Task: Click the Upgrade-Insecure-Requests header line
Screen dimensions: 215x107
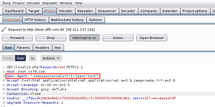Action: (35, 103)
